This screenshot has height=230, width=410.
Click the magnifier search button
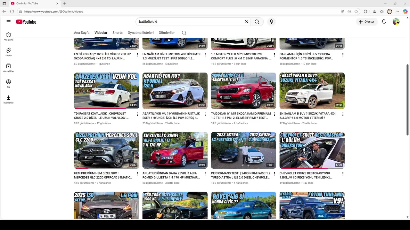coord(257,22)
